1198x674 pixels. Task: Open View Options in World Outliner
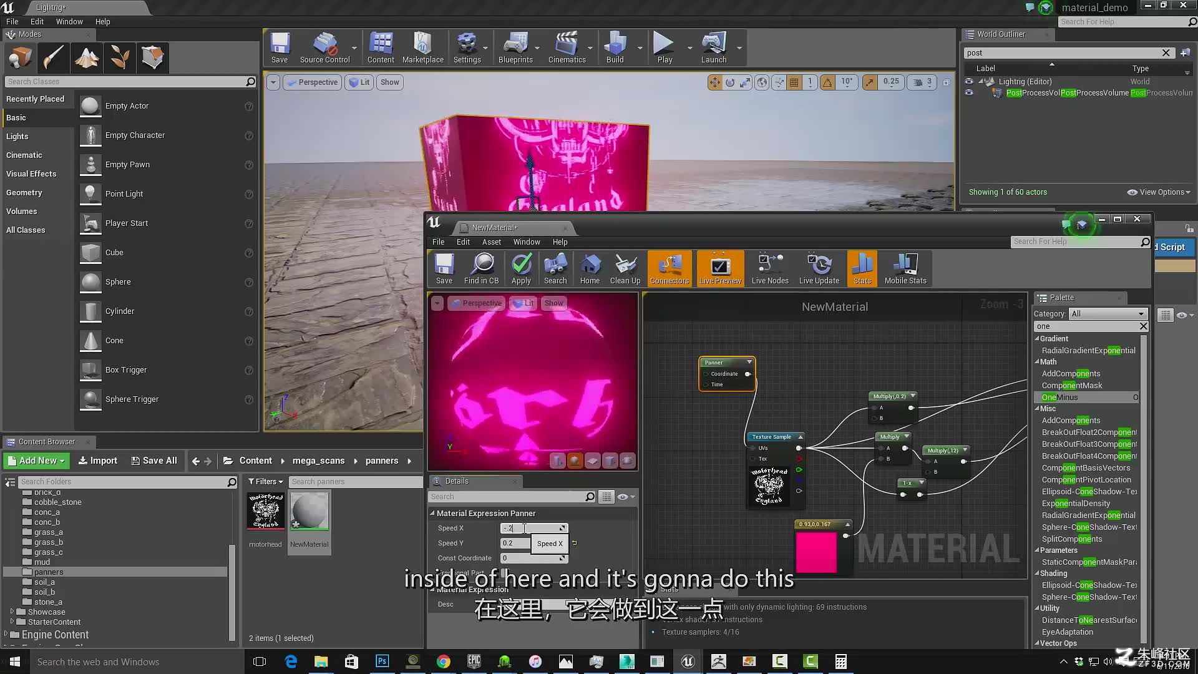pos(1159,192)
